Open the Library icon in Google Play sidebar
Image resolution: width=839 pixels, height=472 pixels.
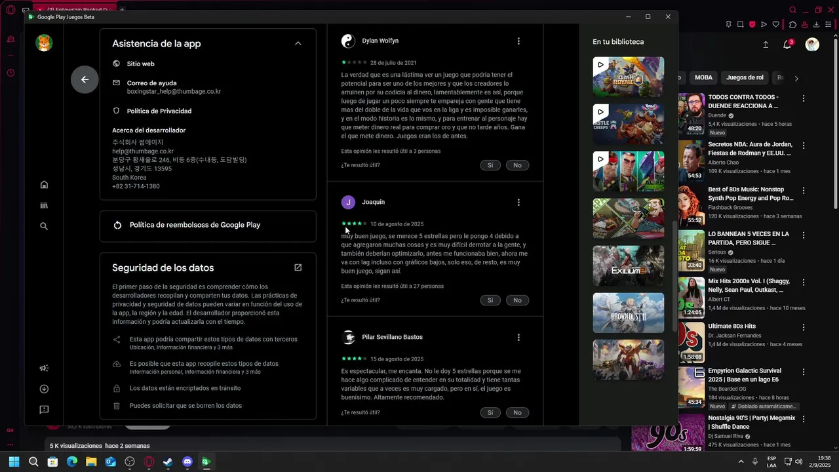pos(44,205)
